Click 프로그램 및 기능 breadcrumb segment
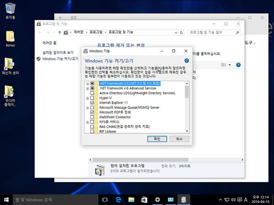Viewport: 274px width, 205px height. coord(121,32)
